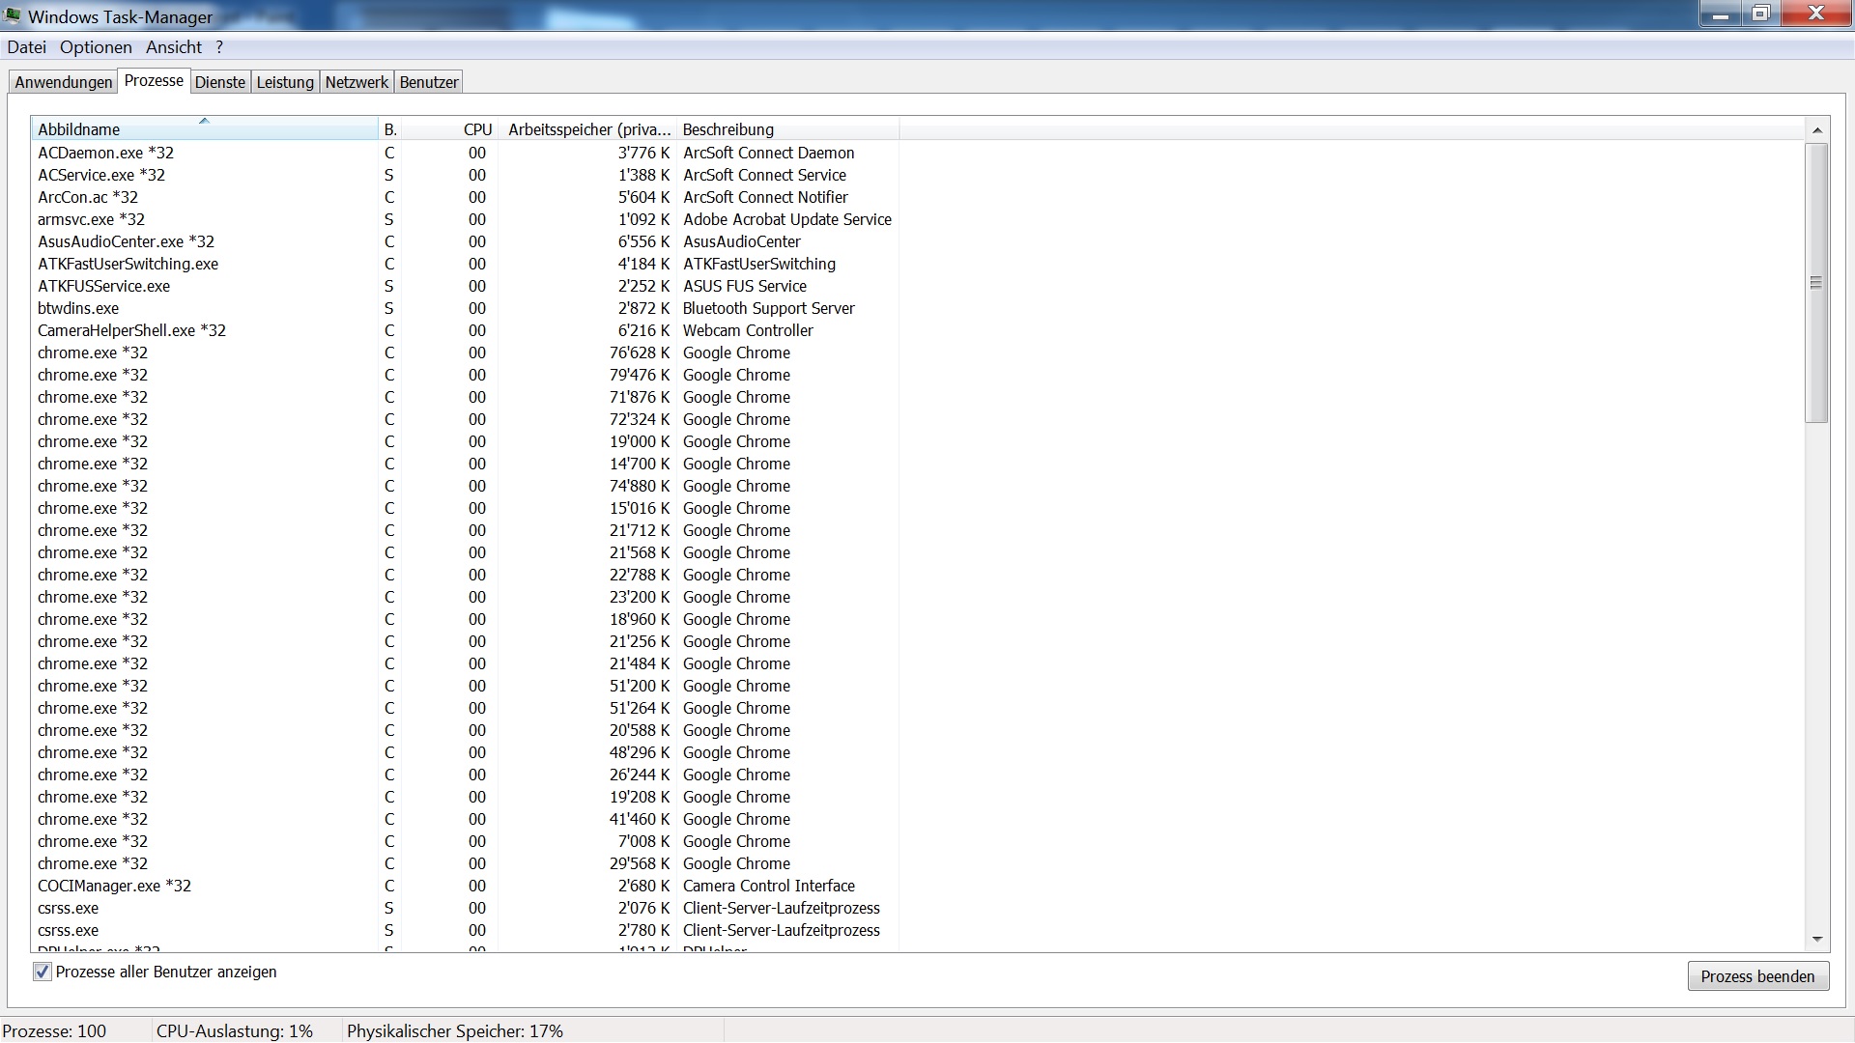The image size is (1855, 1043).
Task: Open the Ansicht menu
Action: click(174, 47)
